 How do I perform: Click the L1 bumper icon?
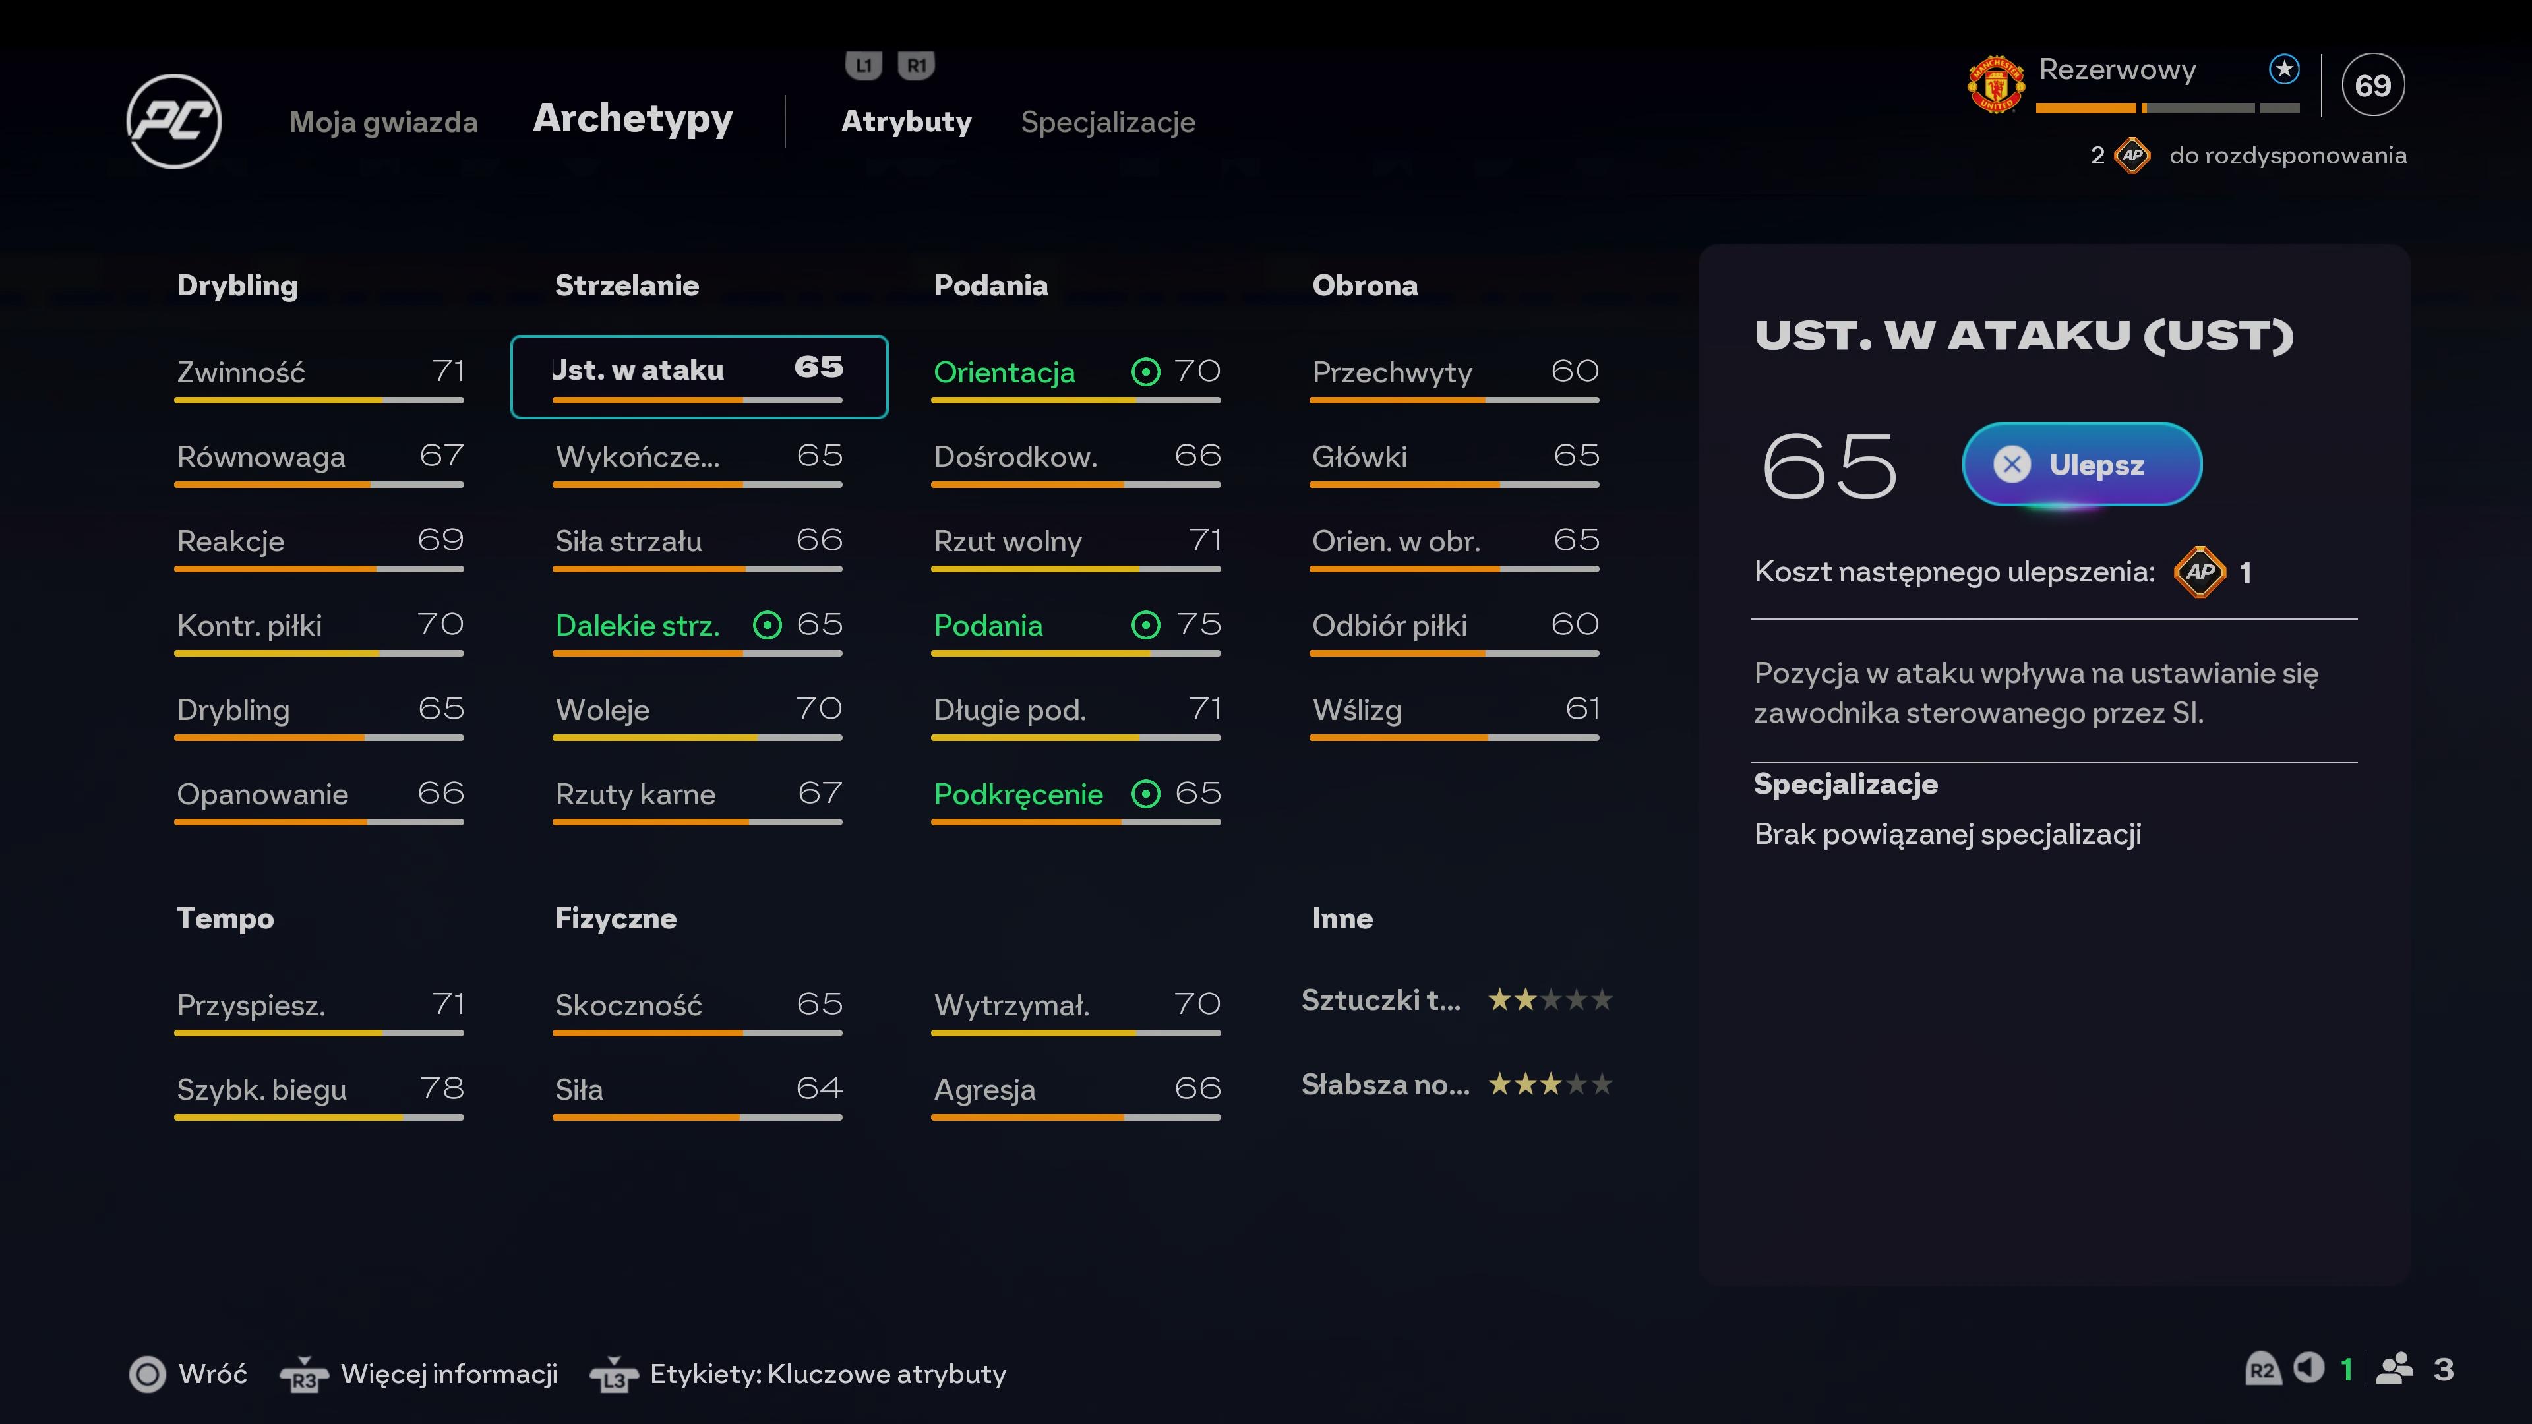pyautogui.click(x=863, y=66)
